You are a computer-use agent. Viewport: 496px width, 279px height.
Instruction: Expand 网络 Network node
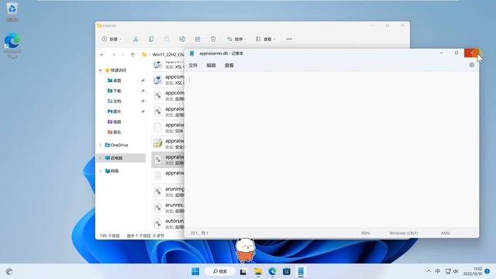pos(100,170)
